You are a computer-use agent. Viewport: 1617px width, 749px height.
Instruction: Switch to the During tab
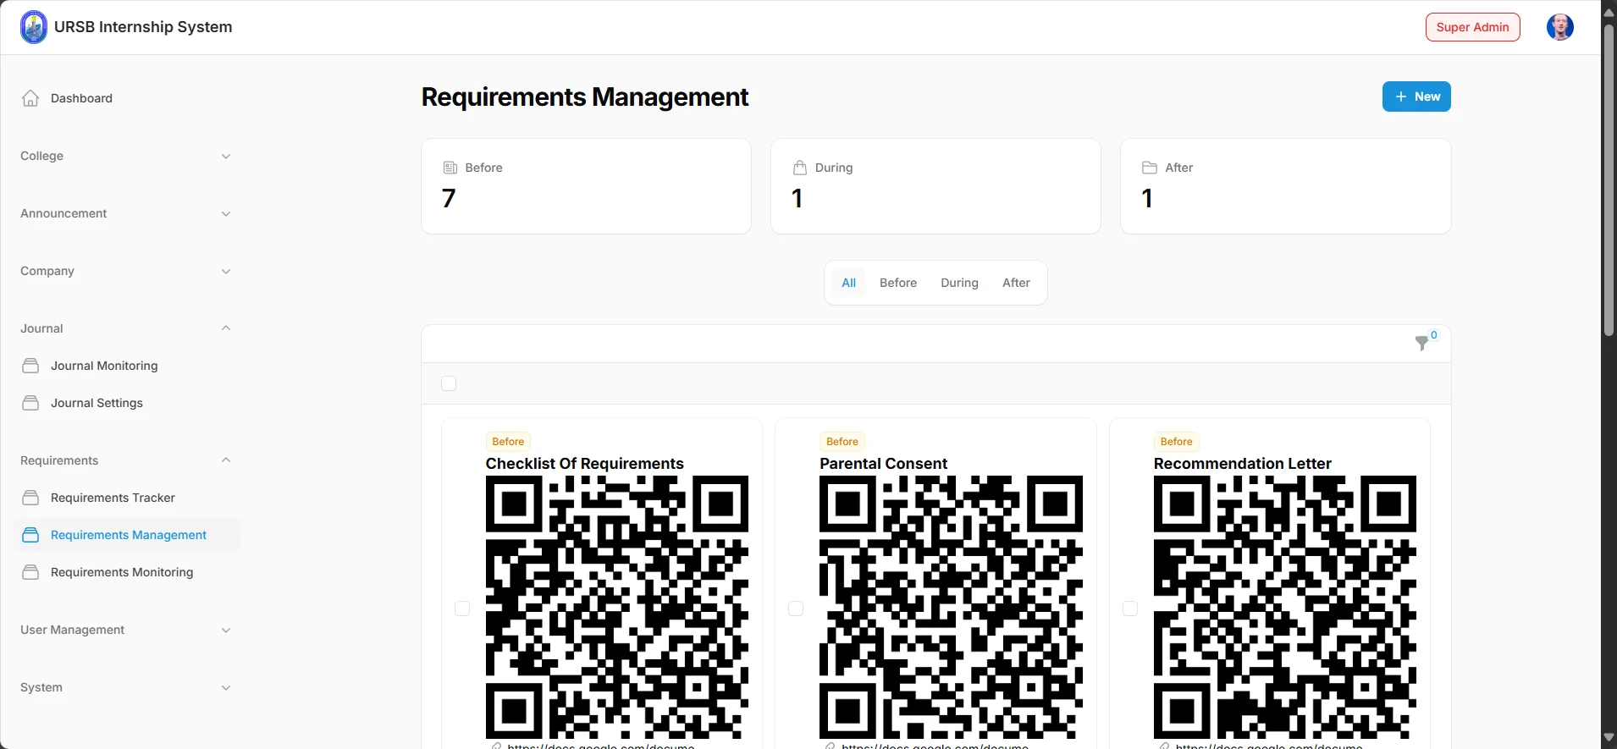959,283
